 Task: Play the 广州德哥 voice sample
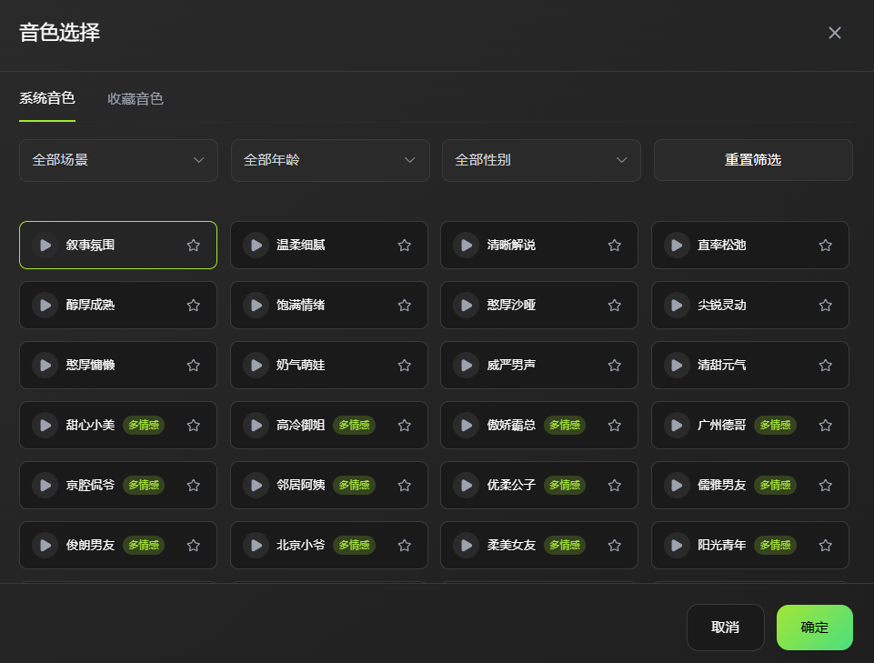[x=677, y=426]
